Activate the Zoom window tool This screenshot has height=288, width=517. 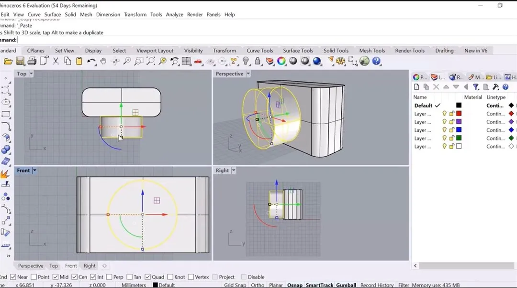139,61
